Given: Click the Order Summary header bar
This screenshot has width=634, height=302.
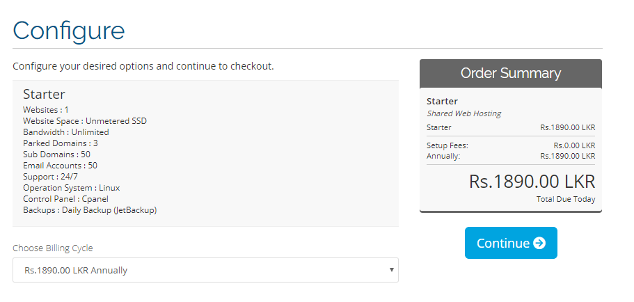Looking at the screenshot, I should pyautogui.click(x=510, y=73).
